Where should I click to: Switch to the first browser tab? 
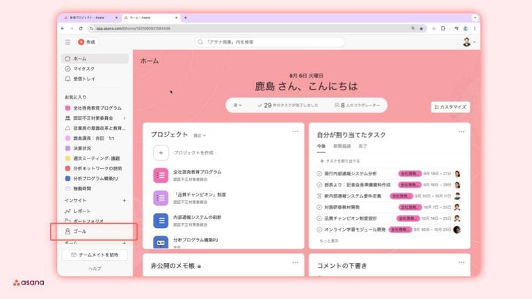[x=90, y=17]
